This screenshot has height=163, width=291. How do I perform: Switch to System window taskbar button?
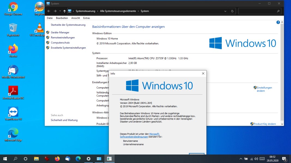click(x=99, y=159)
